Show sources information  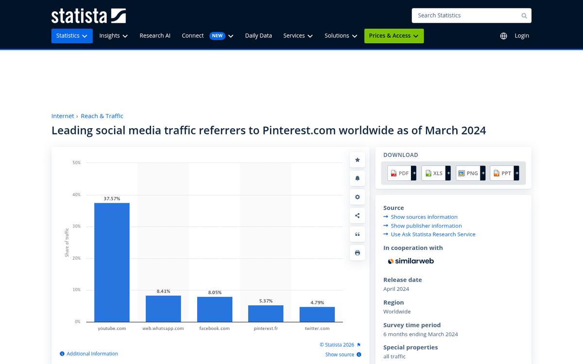point(424,216)
